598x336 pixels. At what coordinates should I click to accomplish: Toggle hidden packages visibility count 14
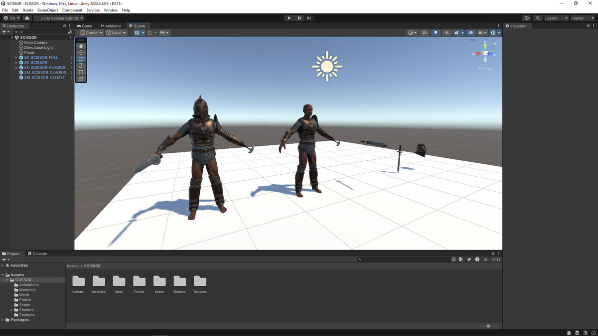[x=496, y=259]
